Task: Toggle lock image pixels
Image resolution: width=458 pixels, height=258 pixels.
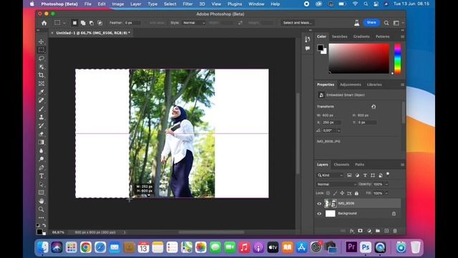Action: (x=335, y=193)
